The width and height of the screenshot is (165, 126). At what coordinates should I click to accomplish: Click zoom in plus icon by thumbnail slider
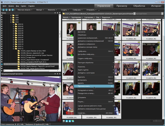pyautogui.click(x=163, y=121)
